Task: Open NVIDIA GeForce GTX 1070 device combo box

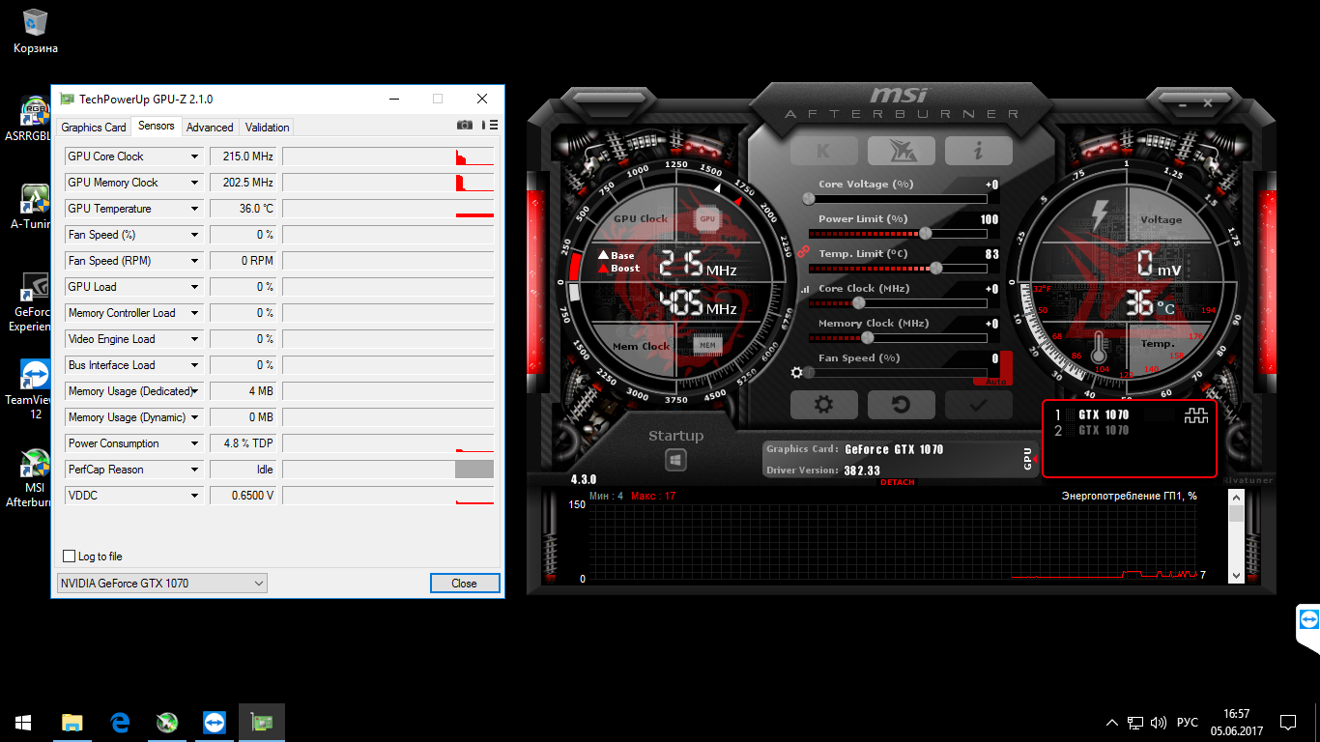Action: [x=161, y=584]
